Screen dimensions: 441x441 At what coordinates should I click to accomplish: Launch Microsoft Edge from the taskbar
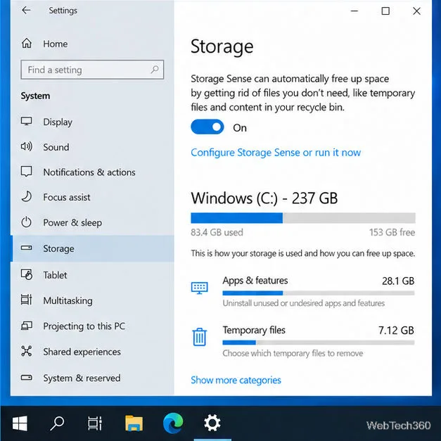tap(173, 423)
